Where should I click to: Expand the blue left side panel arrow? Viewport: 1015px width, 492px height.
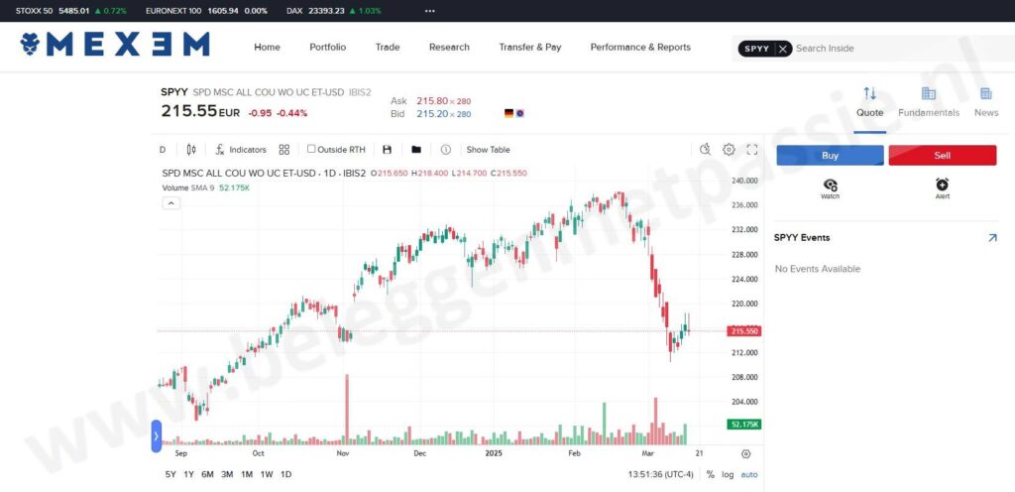point(156,434)
